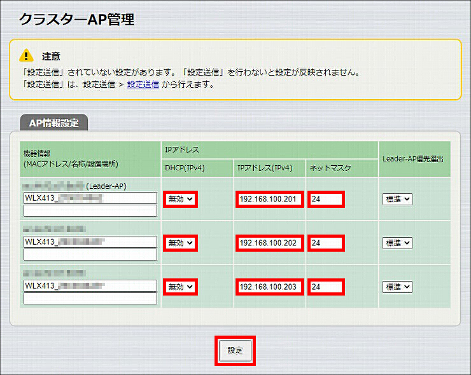Click netmask field in 192.168.100.203 row

[327, 287]
